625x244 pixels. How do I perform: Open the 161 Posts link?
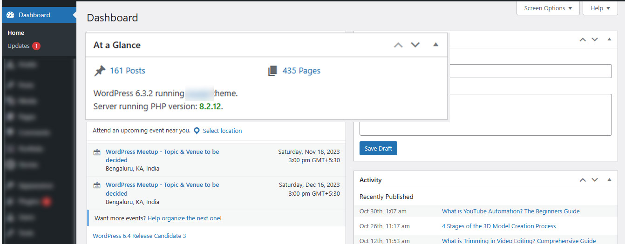(128, 71)
